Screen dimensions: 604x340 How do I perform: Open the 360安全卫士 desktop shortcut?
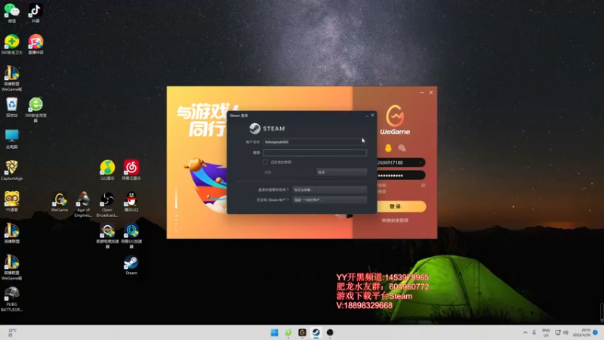pos(12,44)
